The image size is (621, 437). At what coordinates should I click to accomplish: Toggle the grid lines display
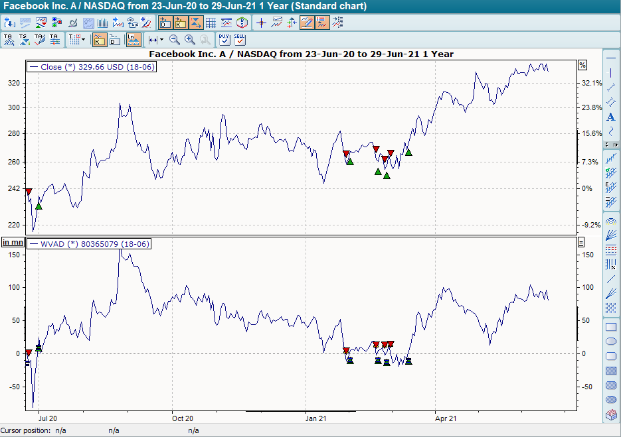[211, 23]
